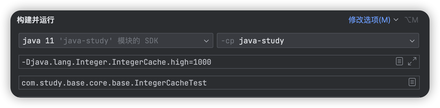The height and width of the screenshot is (108, 440).
Task: Focus the com.study.base.core.base.IntegerCacheTest main class field
Action: point(219,83)
